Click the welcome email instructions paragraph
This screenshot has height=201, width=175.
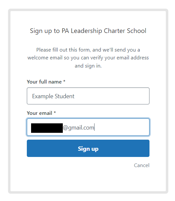(88, 58)
